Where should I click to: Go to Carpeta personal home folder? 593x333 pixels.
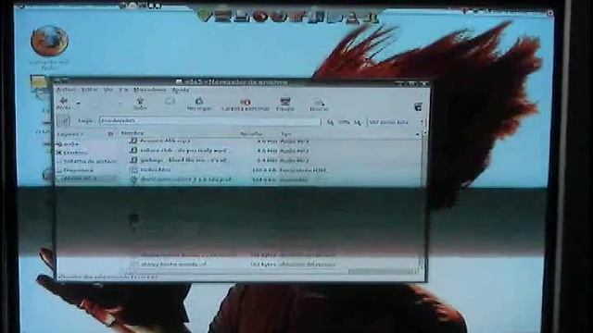(245, 105)
